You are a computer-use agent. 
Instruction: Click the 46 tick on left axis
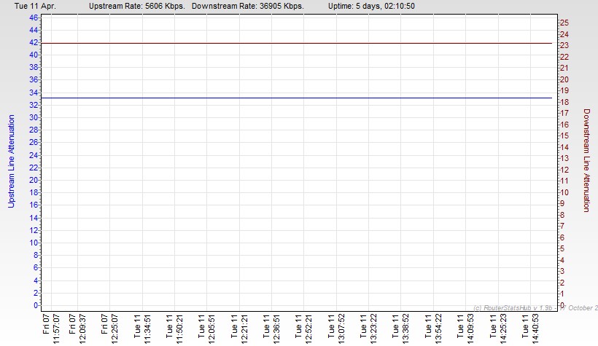pyautogui.click(x=34, y=17)
